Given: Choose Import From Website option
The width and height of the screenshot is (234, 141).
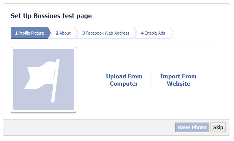Looking at the screenshot, I should tap(178, 80).
